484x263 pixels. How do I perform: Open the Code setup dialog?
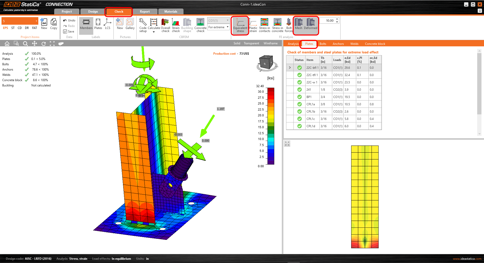[x=143, y=25]
